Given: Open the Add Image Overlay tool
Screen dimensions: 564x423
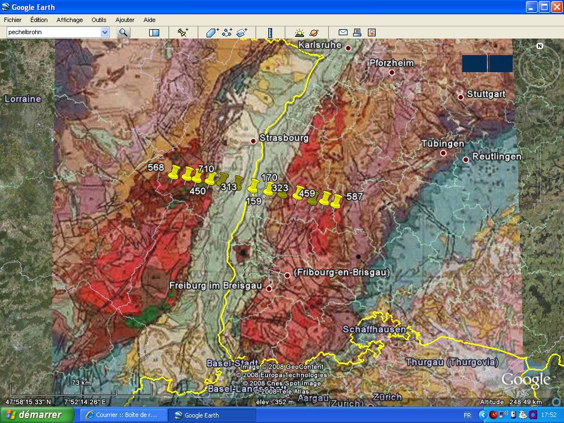Looking at the screenshot, I should pos(242,32).
